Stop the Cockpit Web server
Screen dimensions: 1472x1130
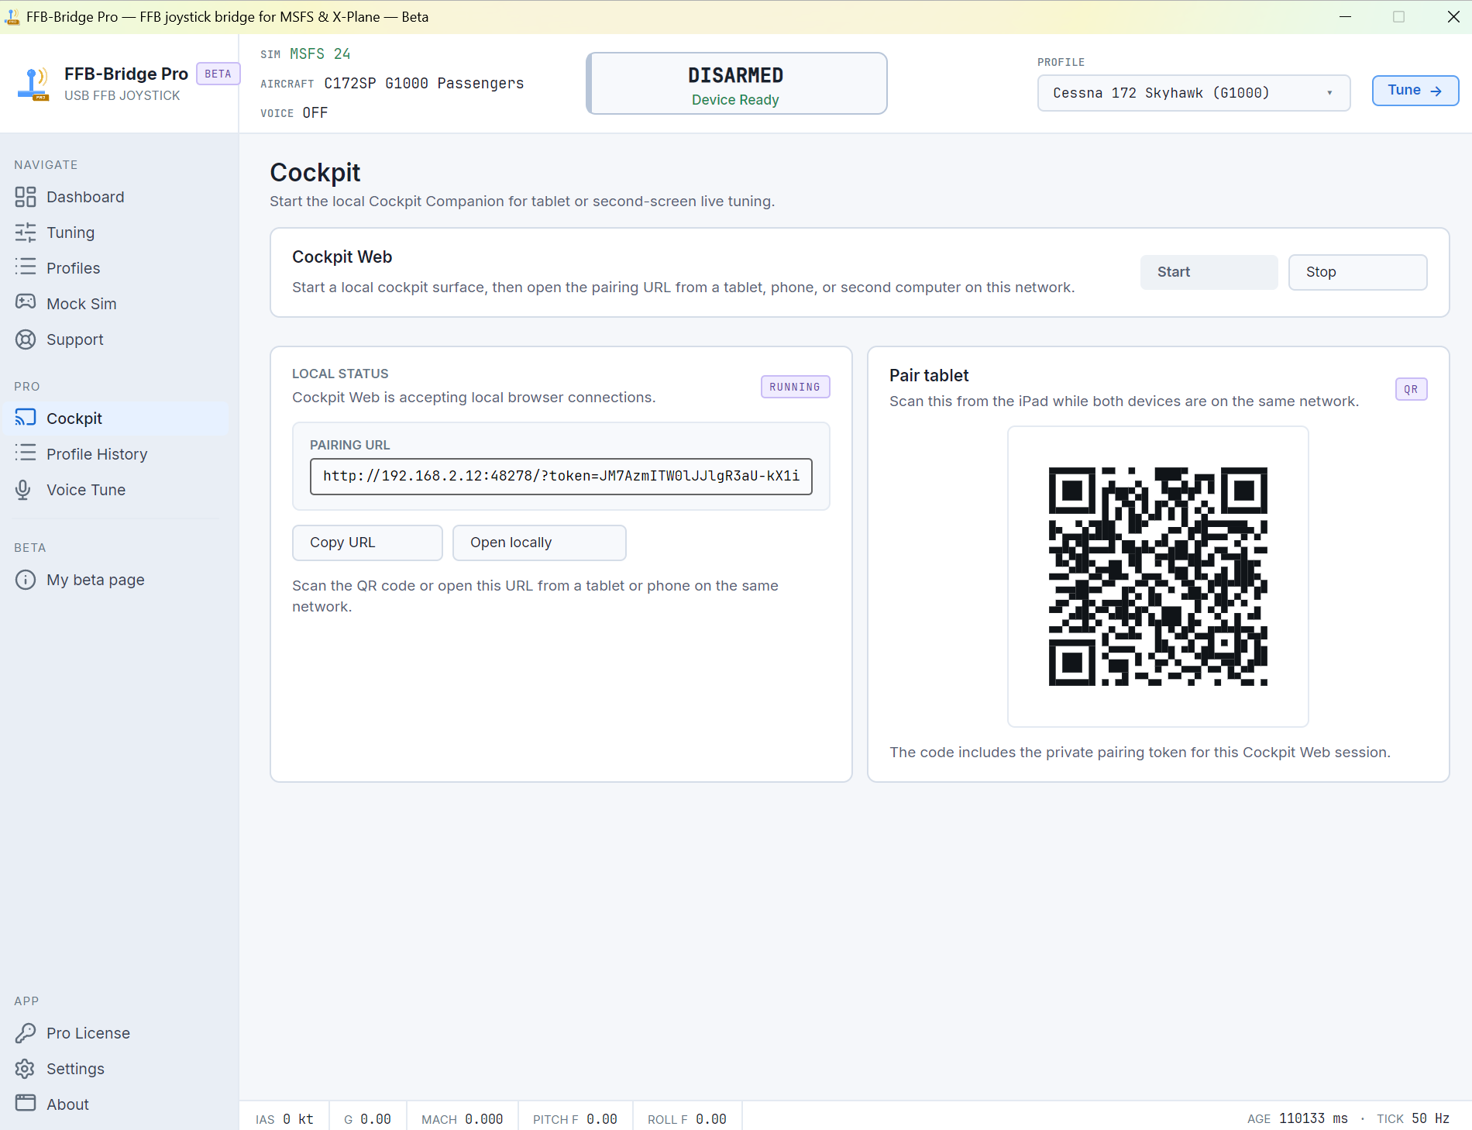coord(1357,272)
